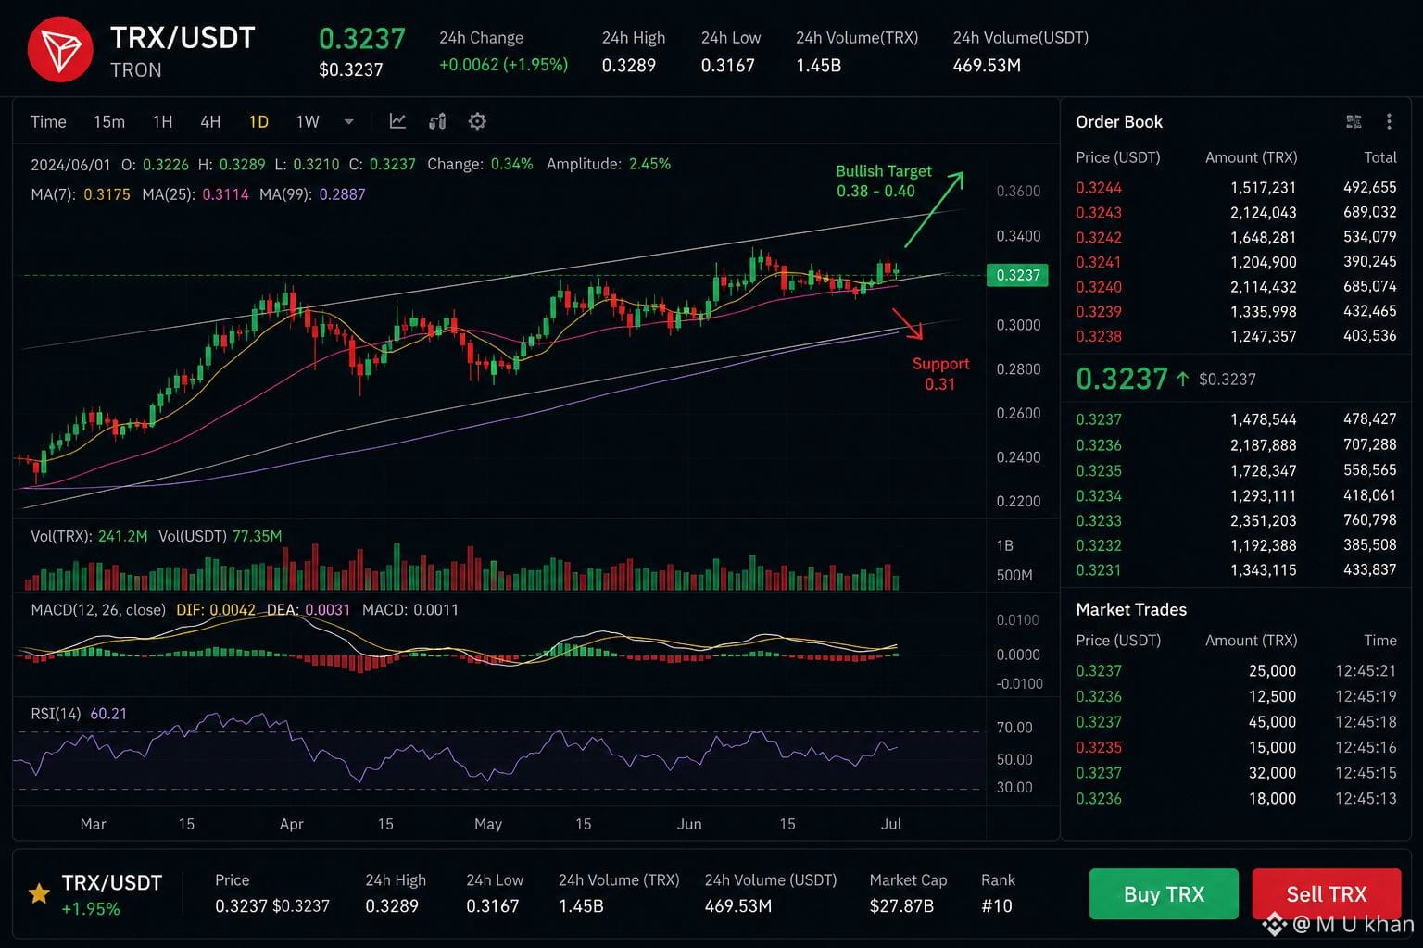Switch chart to 4H interval

coord(210,121)
